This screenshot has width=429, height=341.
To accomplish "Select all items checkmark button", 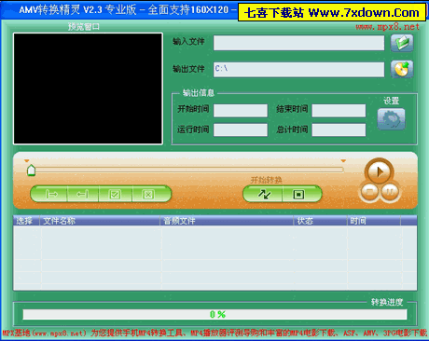I will (x=115, y=195).
